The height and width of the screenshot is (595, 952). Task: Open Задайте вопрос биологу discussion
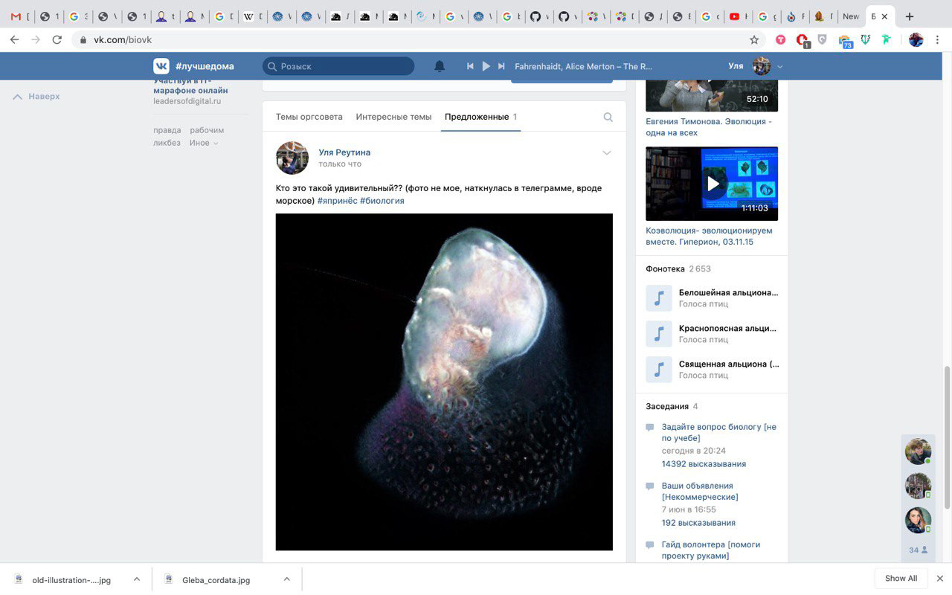click(x=719, y=432)
